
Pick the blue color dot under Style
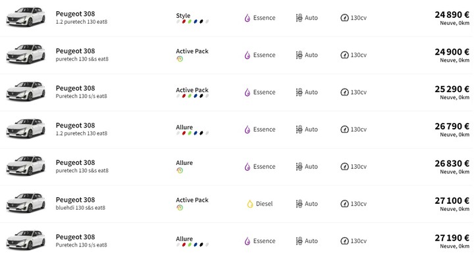[x=196, y=22]
